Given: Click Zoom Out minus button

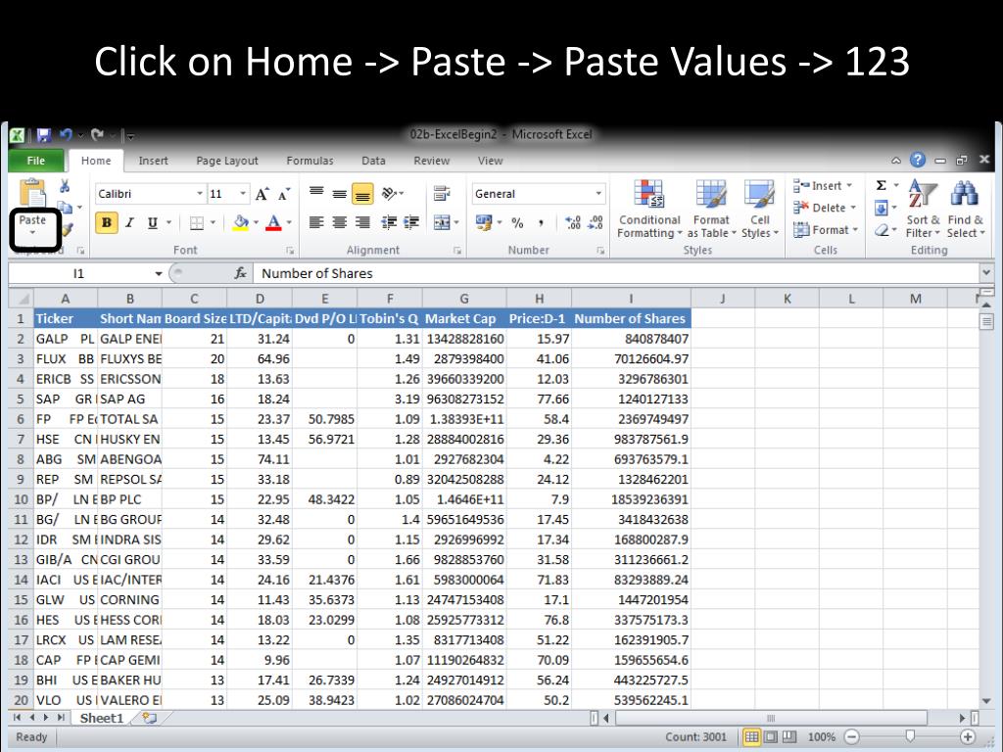Looking at the screenshot, I should coord(852,736).
